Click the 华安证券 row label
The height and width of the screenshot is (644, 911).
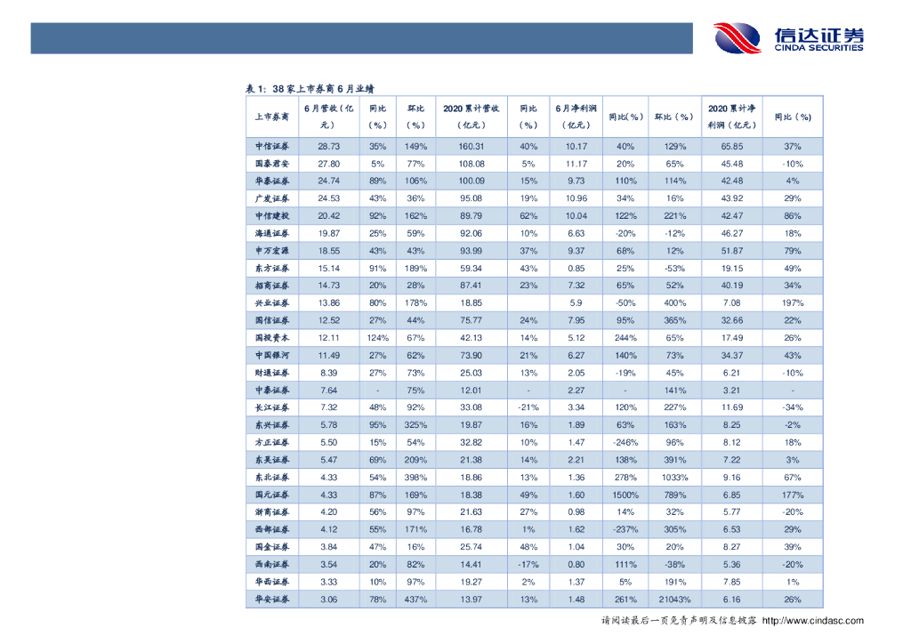coord(271,600)
